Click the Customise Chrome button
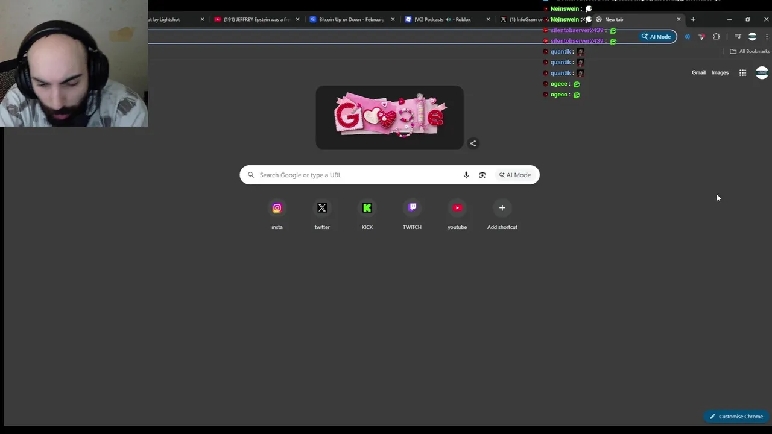The image size is (772, 434). pyautogui.click(x=736, y=417)
